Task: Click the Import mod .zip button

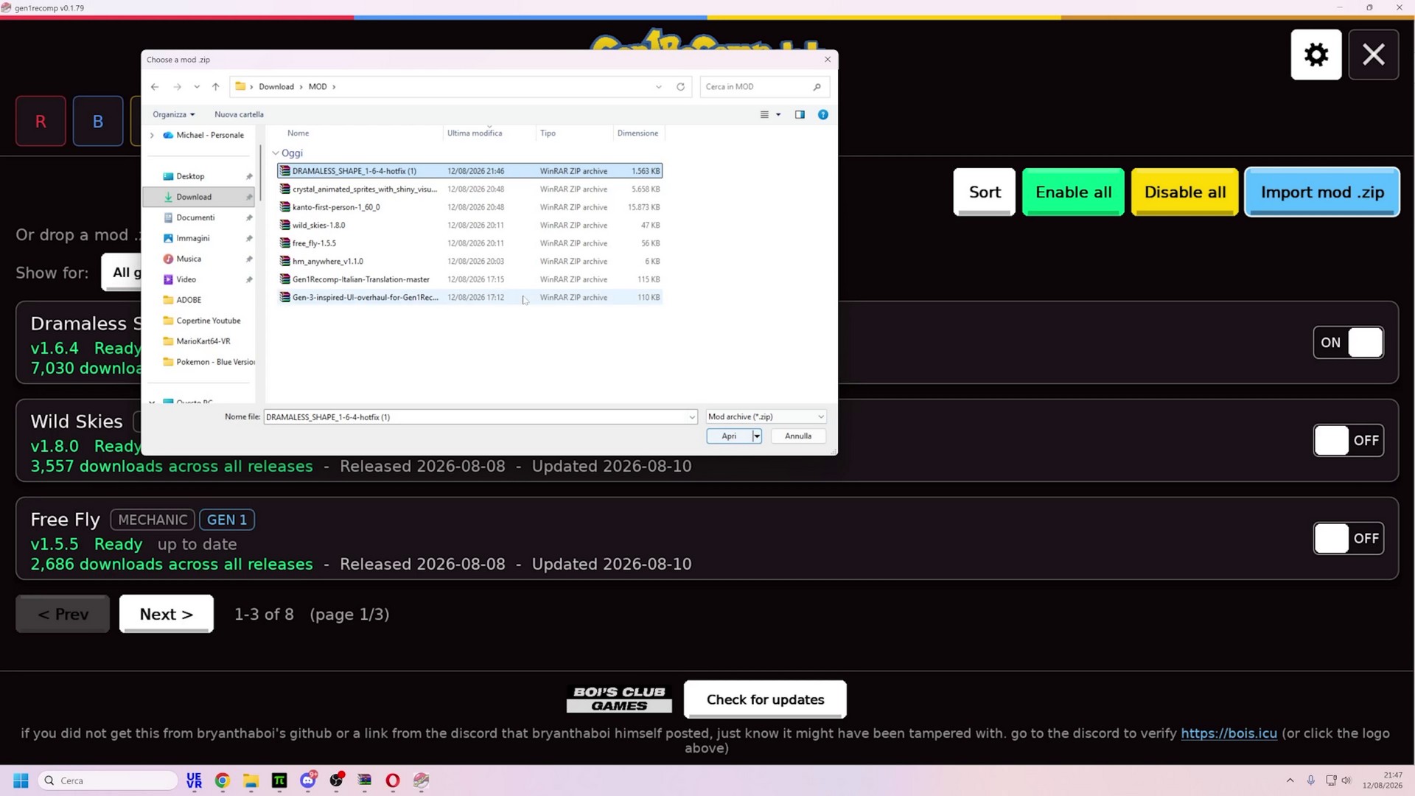Action: [1322, 192]
